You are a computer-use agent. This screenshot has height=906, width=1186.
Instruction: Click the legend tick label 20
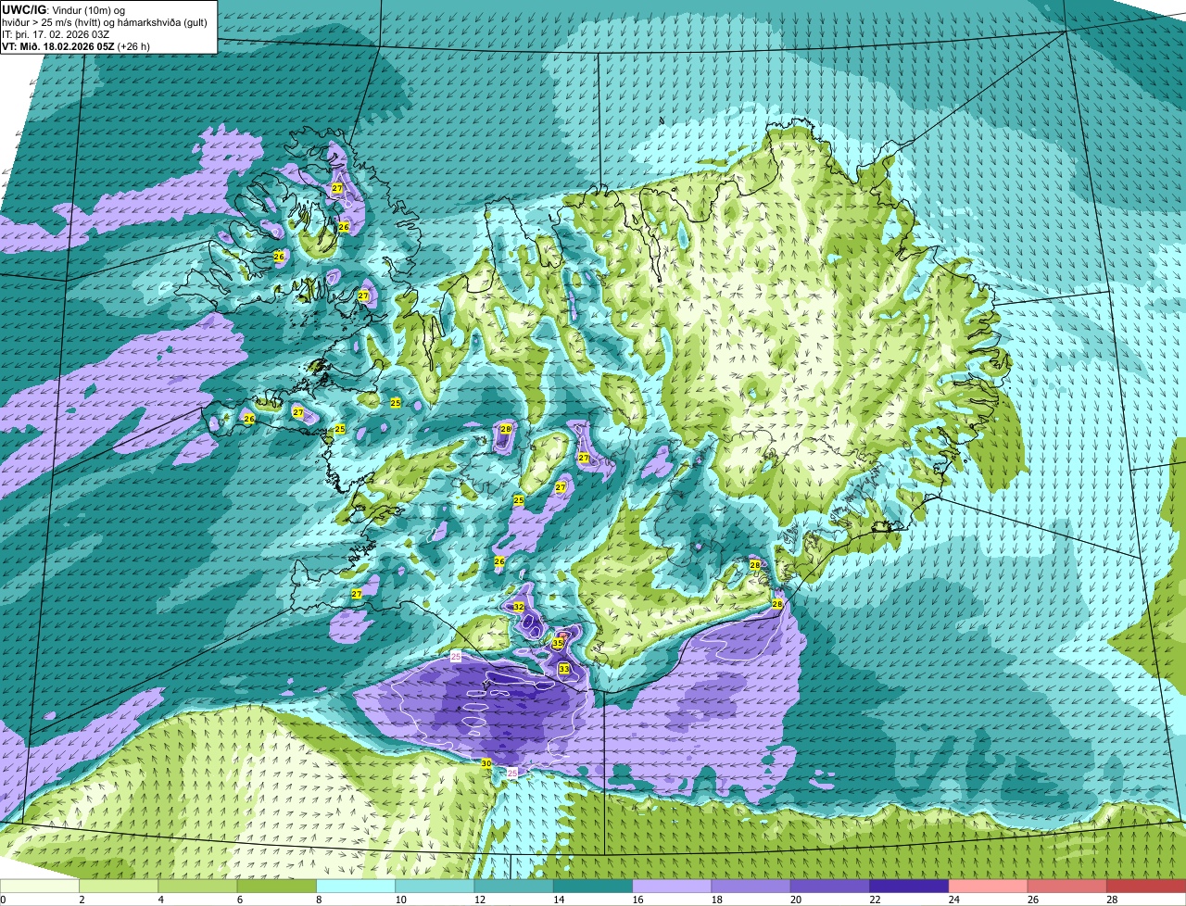point(795,900)
